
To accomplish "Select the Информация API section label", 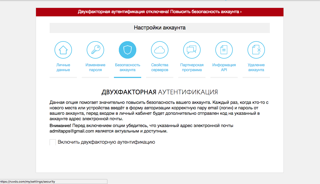I will click(x=224, y=68).
